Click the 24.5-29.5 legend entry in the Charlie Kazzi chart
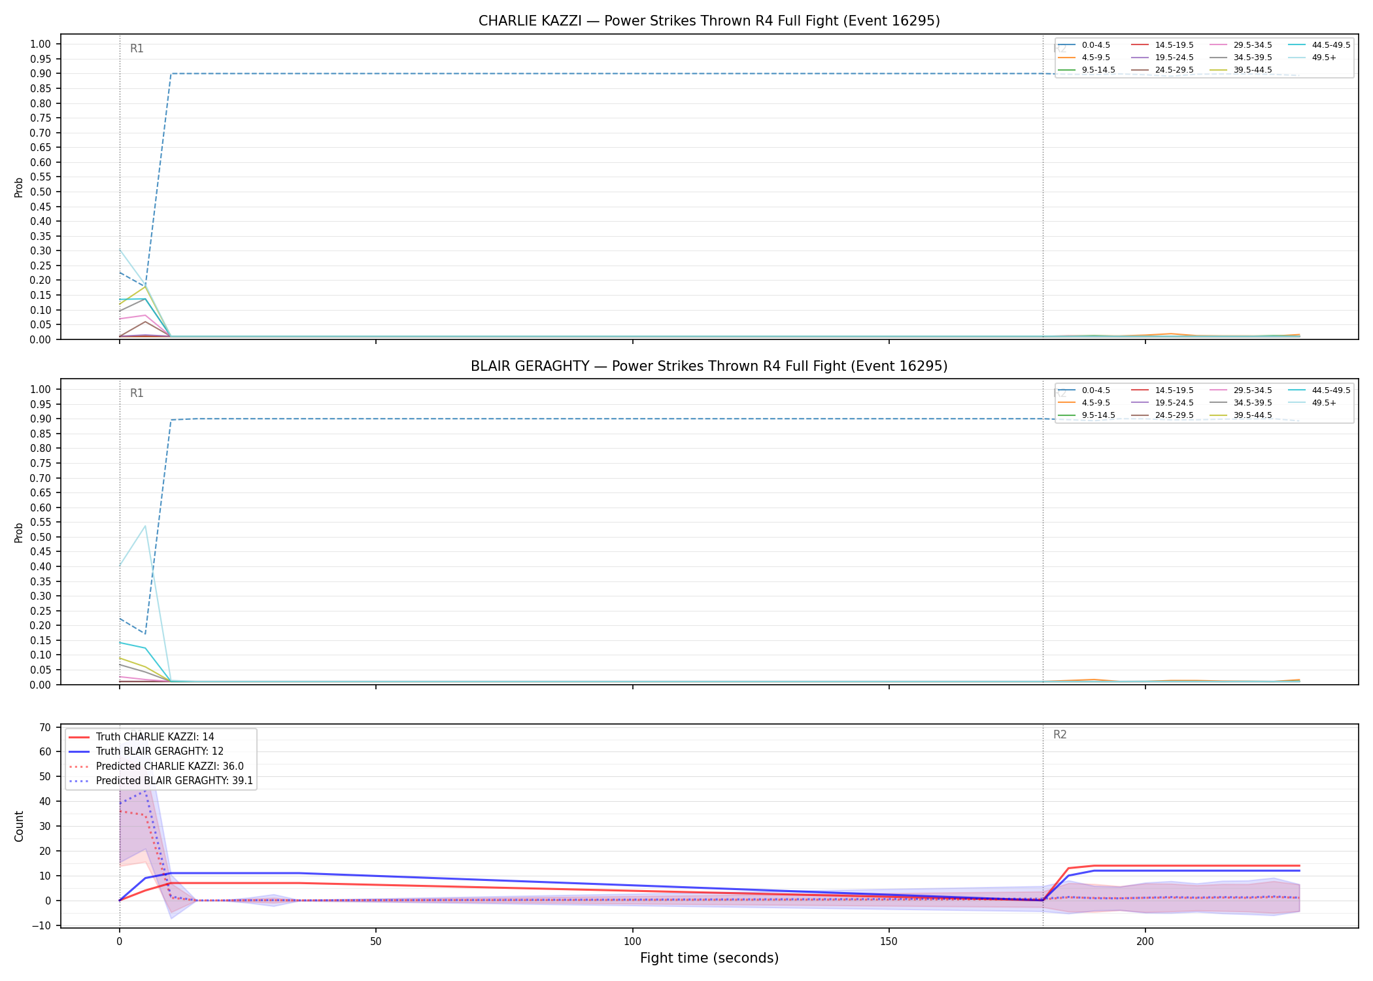This screenshot has height=981, width=1373. pyautogui.click(x=1162, y=70)
